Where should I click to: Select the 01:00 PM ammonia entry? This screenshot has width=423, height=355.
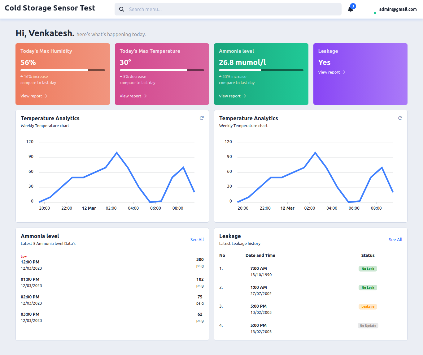point(112,282)
